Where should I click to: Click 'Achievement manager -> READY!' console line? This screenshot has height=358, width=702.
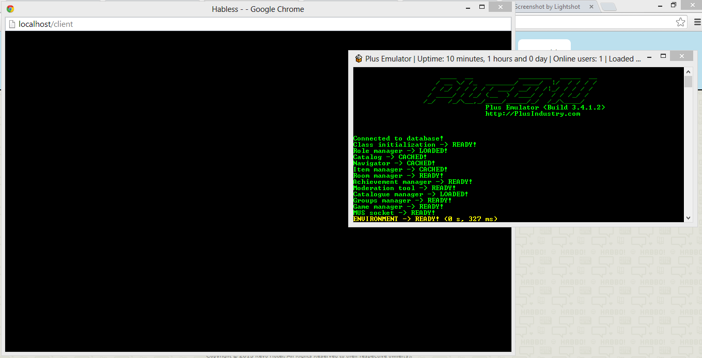point(413,182)
